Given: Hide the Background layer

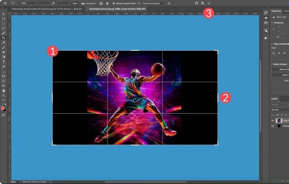Looking at the screenshot, I should [272, 126].
